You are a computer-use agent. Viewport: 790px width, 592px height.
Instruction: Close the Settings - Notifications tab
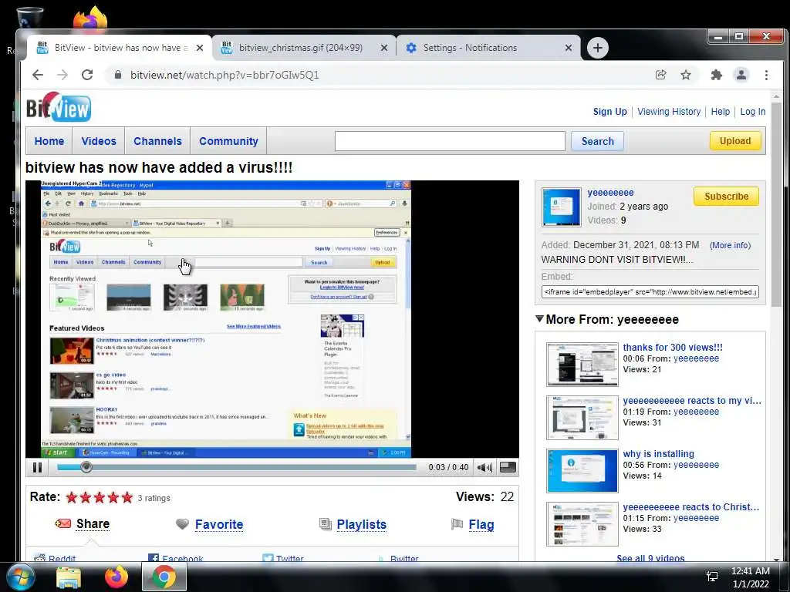pos(569,48)
